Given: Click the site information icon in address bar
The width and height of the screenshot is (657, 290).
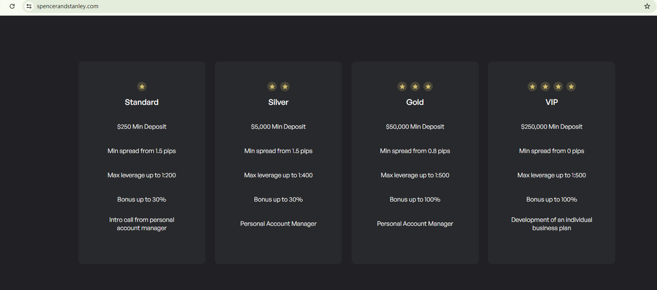Looking at the screenshot, I should click(x=29, y=6).
